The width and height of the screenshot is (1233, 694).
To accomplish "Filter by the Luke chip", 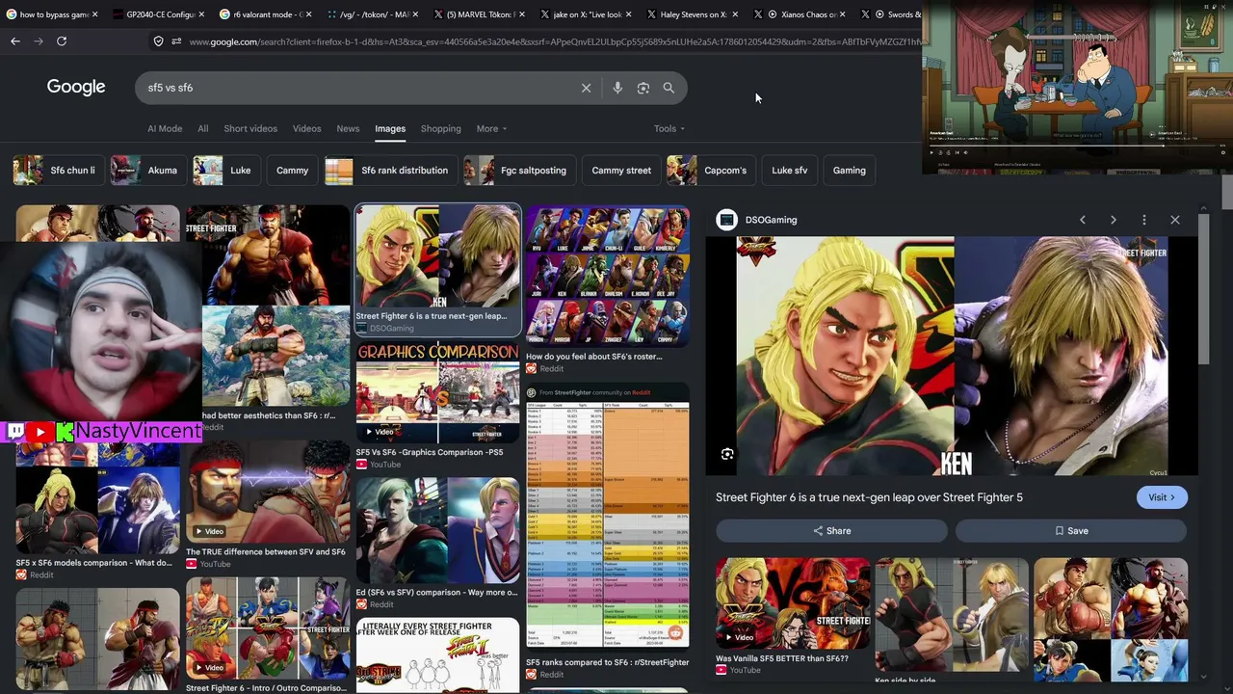I will pos(225,171).
